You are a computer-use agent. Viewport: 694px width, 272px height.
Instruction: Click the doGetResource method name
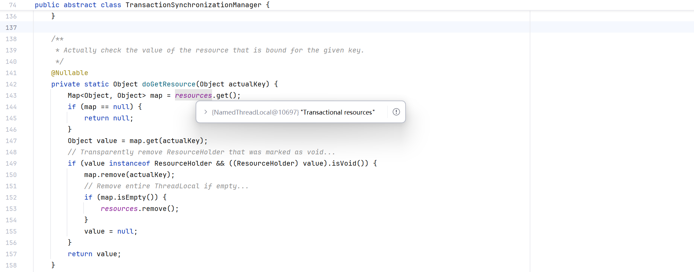point(169,84)
